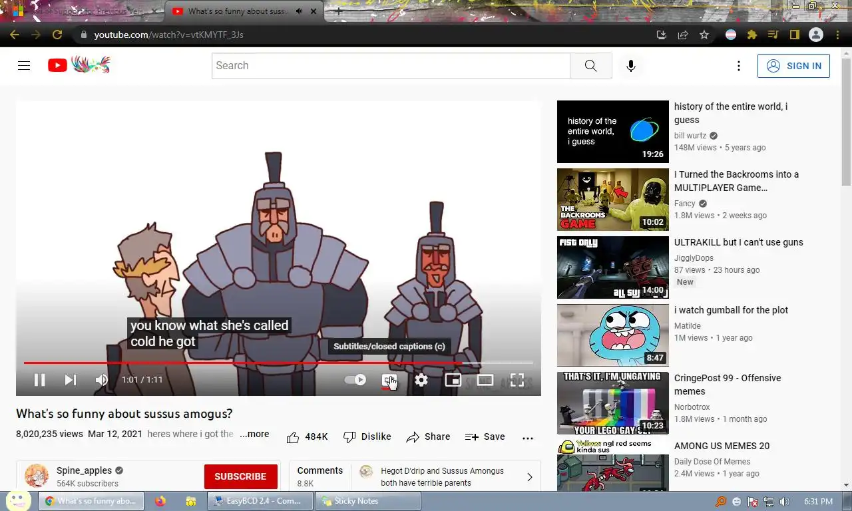Open JigglyDops channel name
Viewport: 852px width, 511px height.
point(694,258)
